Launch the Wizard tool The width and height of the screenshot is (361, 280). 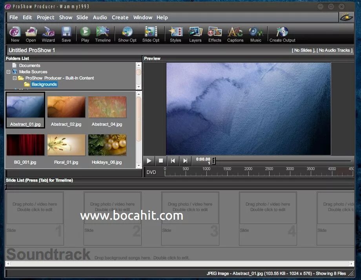(48, 34)
